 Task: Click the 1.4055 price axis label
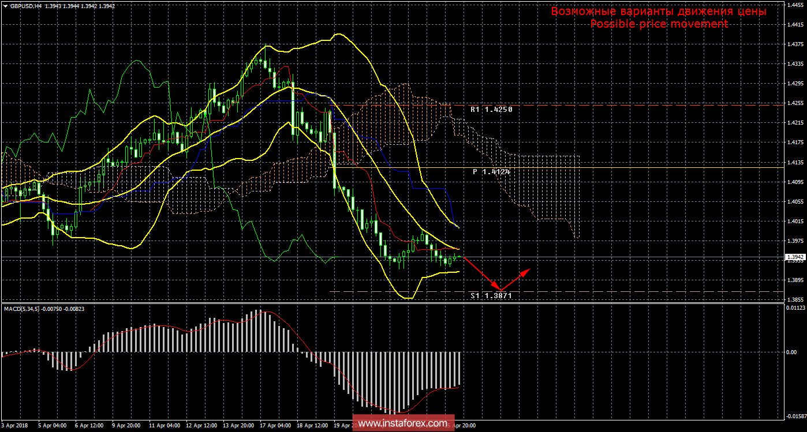795,201
